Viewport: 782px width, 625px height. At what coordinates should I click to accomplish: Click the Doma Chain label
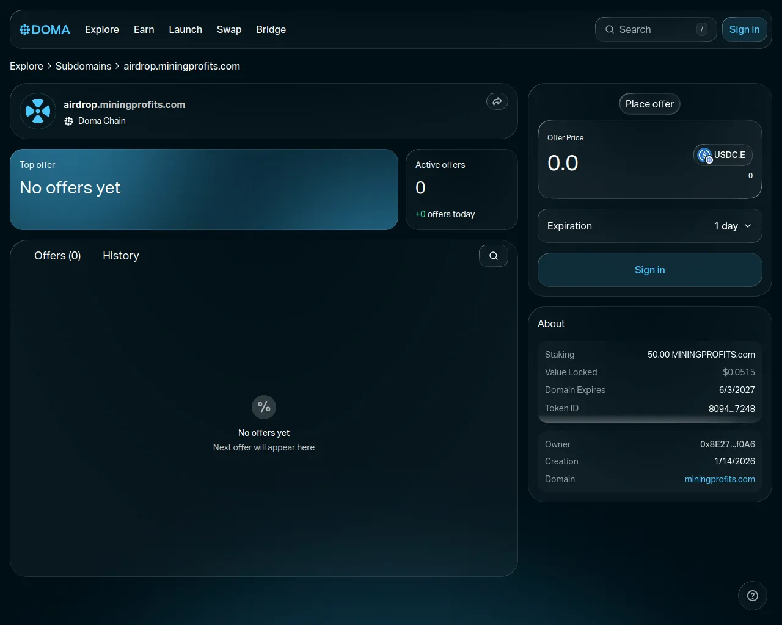(x=102, y=121)
